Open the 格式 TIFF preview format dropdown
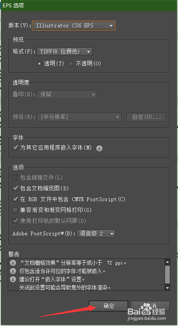The image size is (178, 326). coord(64,52)
